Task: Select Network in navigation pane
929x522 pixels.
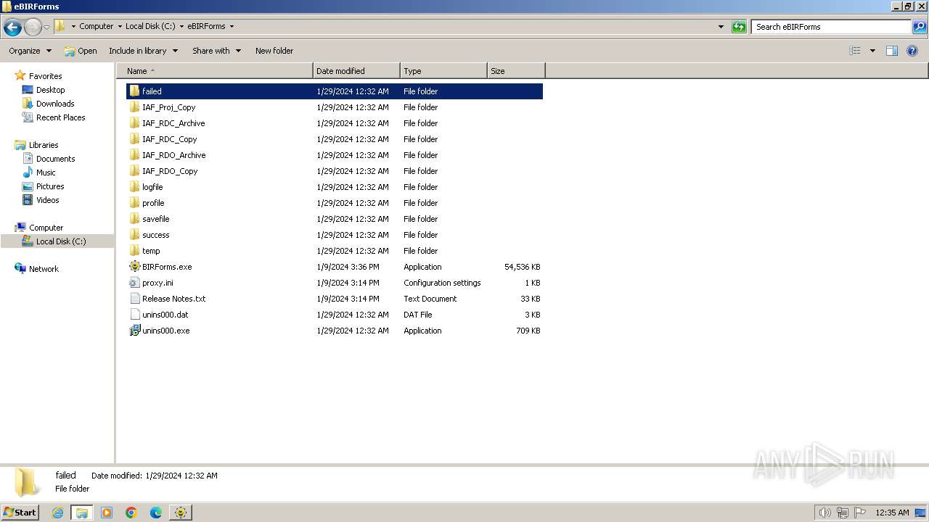Action: [x=44, y=269]
